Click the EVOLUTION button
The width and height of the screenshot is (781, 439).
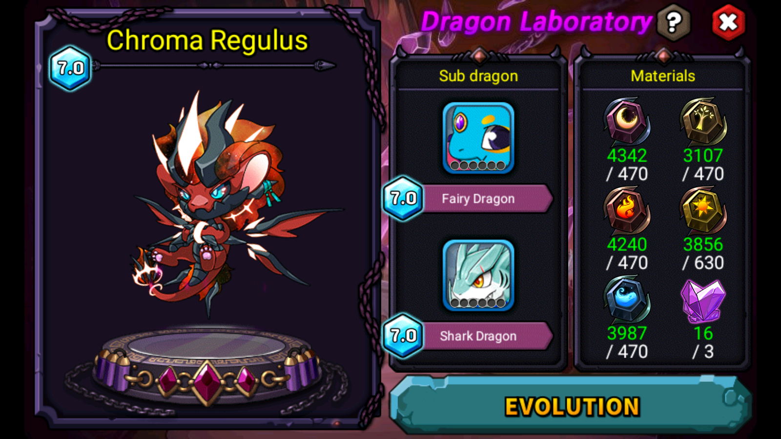571,405
